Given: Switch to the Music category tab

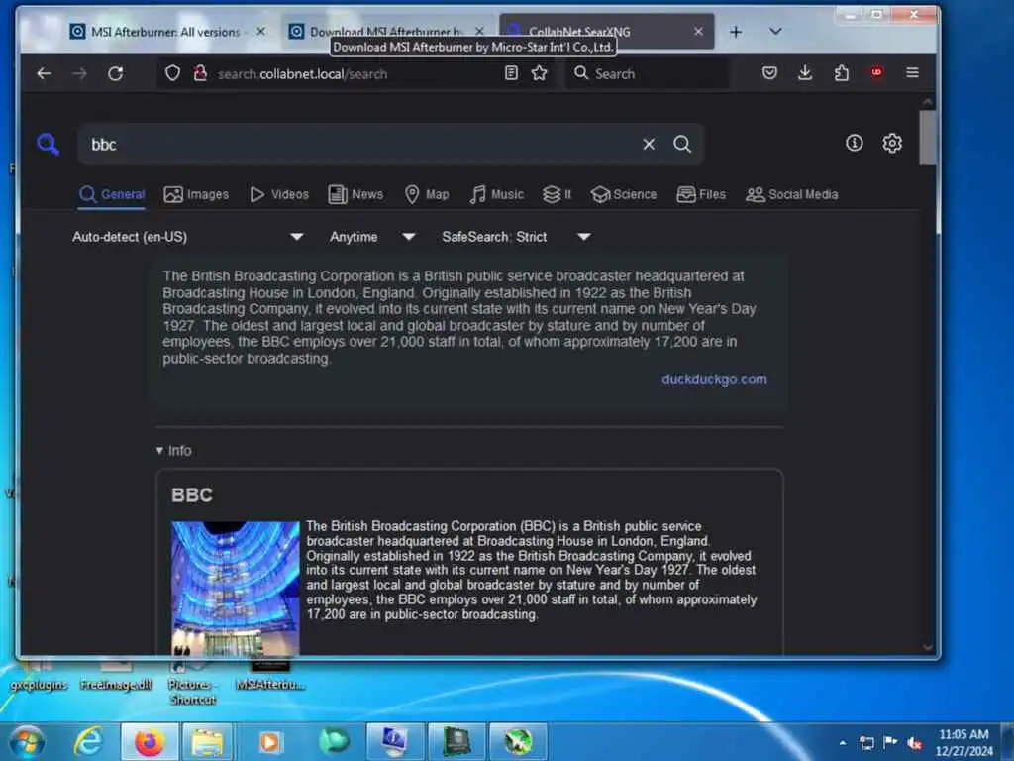Looking at the screenshot, I should point(497,195).
